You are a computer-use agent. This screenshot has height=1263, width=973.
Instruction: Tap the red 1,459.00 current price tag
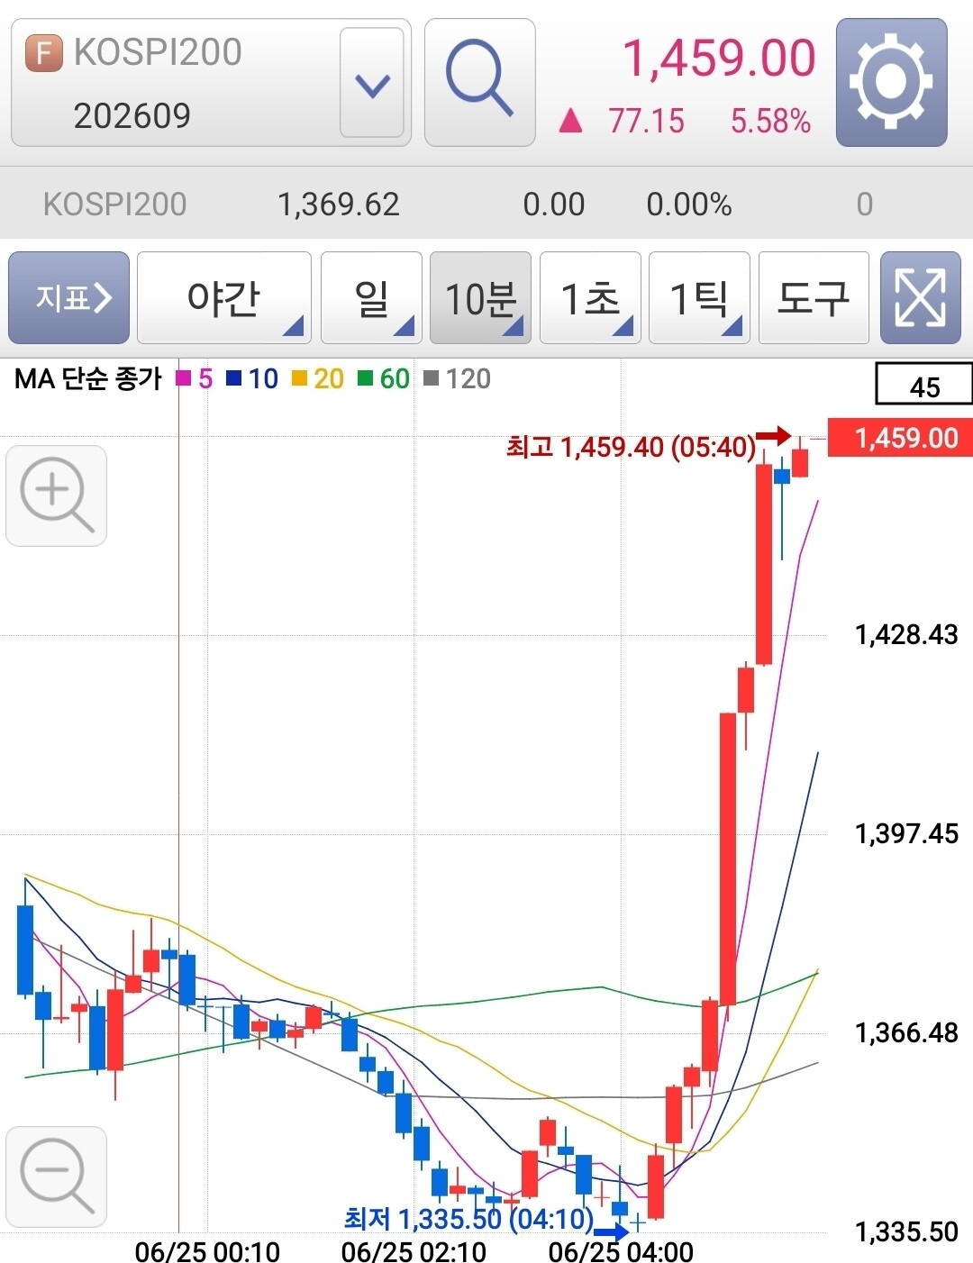coord(900,438)
